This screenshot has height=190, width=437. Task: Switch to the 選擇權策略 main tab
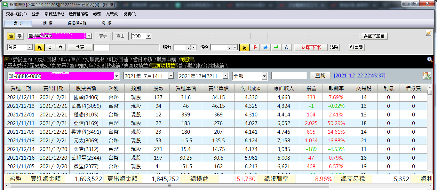(77, 23)
